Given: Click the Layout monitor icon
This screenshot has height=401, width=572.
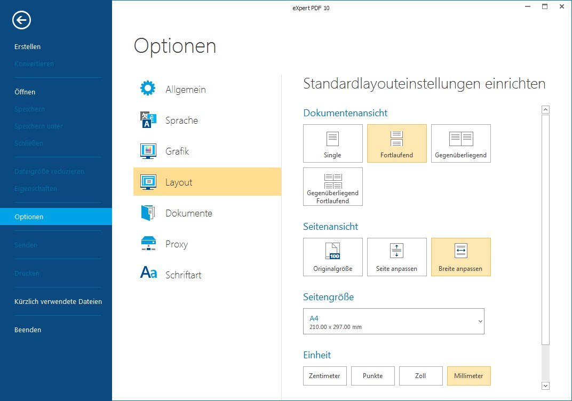Looking at the screenshot, I should 148,182.
